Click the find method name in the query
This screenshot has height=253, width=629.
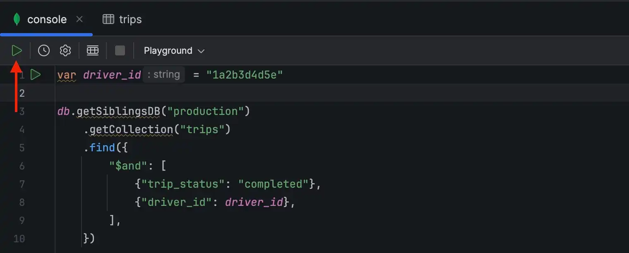pos(102,148)
